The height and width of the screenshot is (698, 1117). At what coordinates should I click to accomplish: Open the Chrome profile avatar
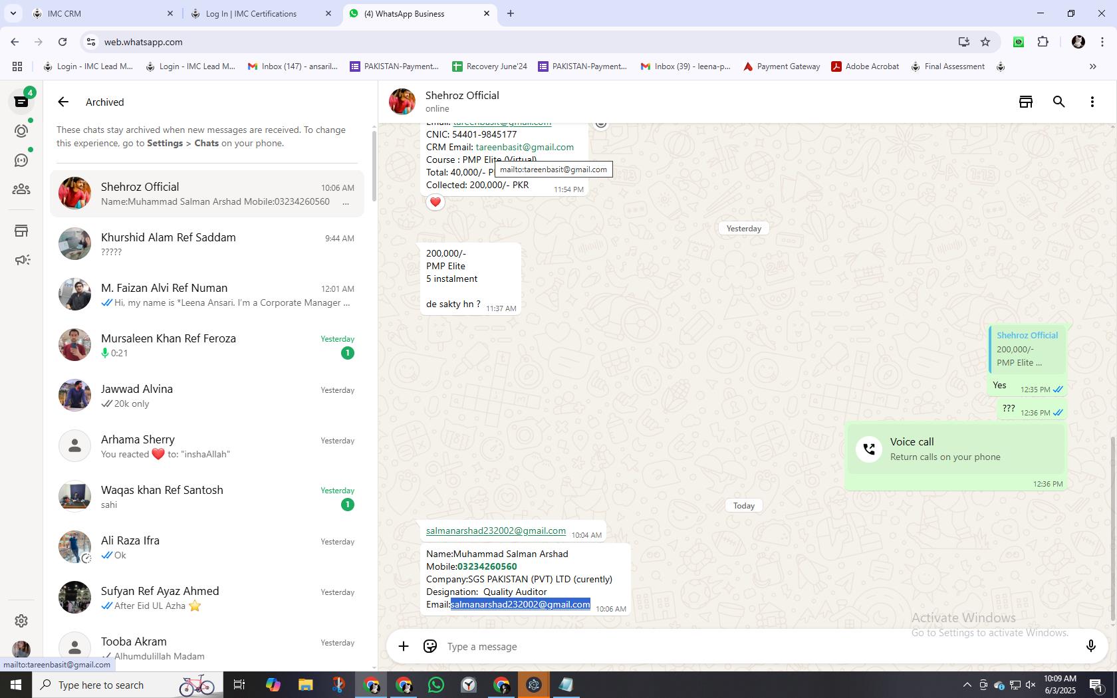click(1078, 42)
